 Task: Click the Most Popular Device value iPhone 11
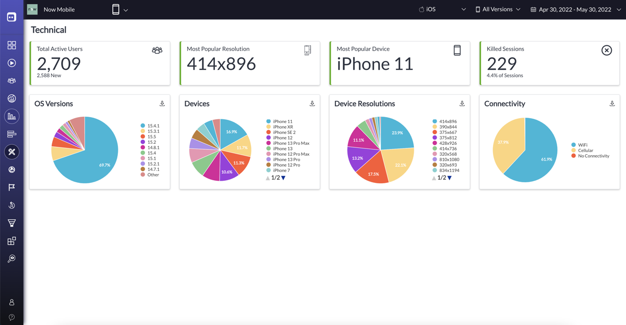point(375,64)
